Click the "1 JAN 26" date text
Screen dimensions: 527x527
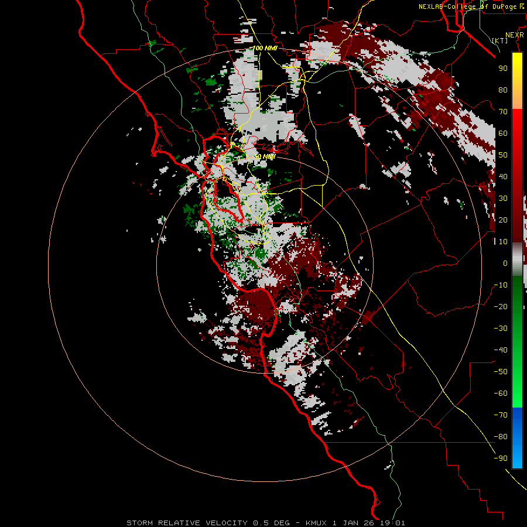tap(353, 523)
